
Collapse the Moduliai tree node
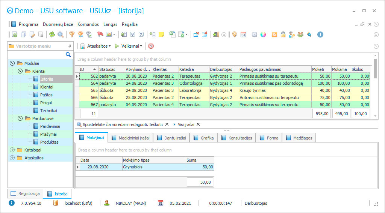[12, 63]
